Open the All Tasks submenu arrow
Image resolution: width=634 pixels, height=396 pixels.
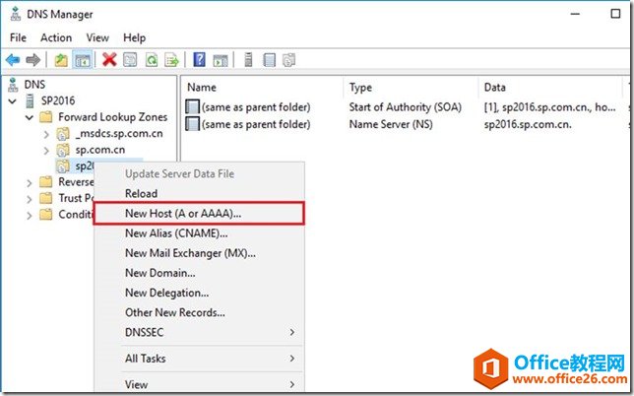click(292, 359)
